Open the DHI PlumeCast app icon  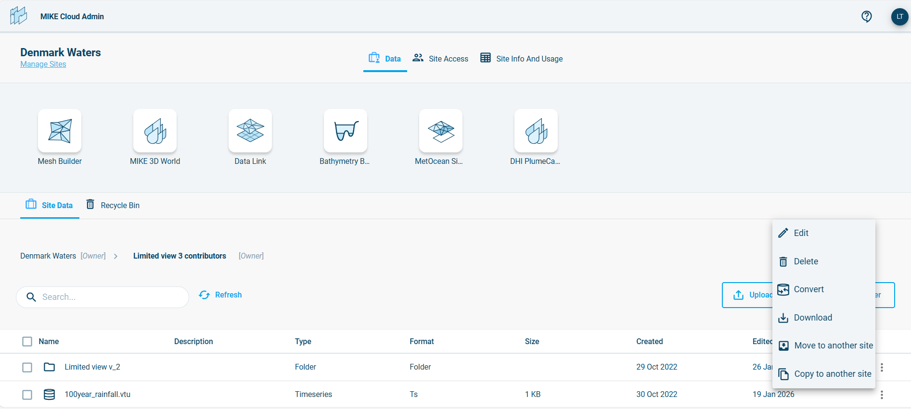click(x=536, y=131)
